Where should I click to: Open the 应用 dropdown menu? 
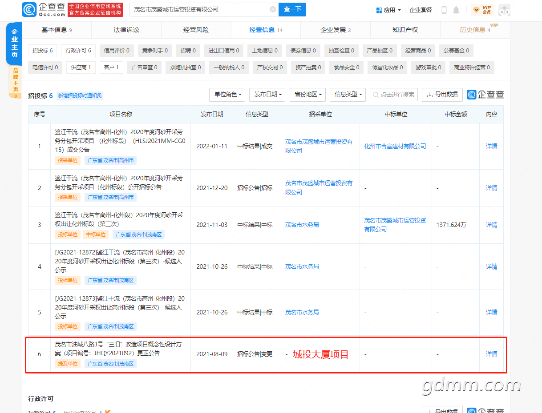(x=388, y=10)
